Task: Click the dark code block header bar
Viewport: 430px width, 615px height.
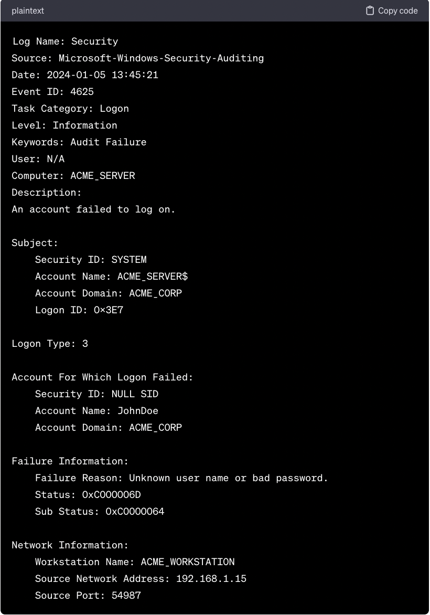Action: click(210, 10)
